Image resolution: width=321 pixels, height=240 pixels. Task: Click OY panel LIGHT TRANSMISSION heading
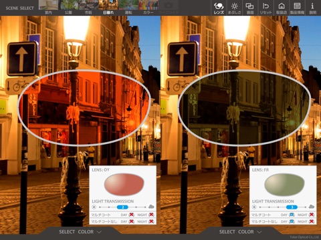point(113,201)
